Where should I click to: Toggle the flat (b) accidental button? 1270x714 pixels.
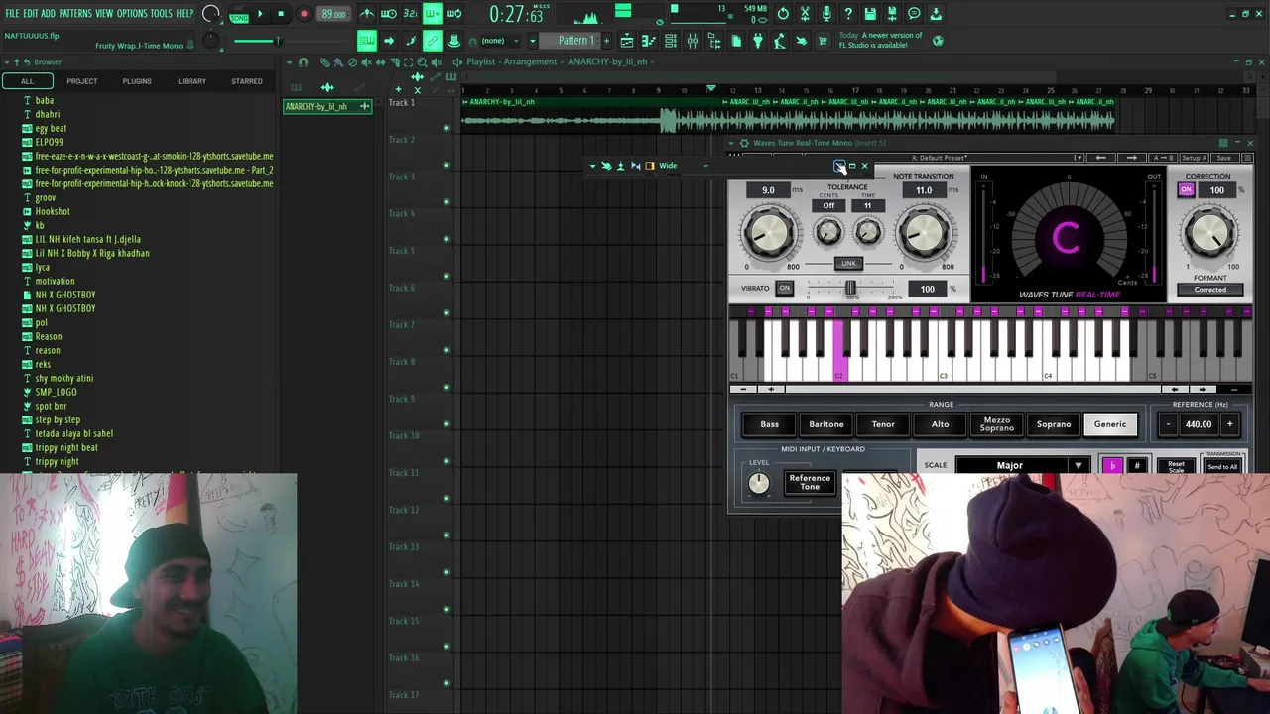[x=1112, y=465]
